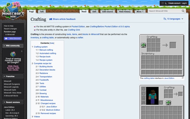Click the crafting table output slot
The width and height of the screenshot is (190, 119).
[x=173, y=45]
